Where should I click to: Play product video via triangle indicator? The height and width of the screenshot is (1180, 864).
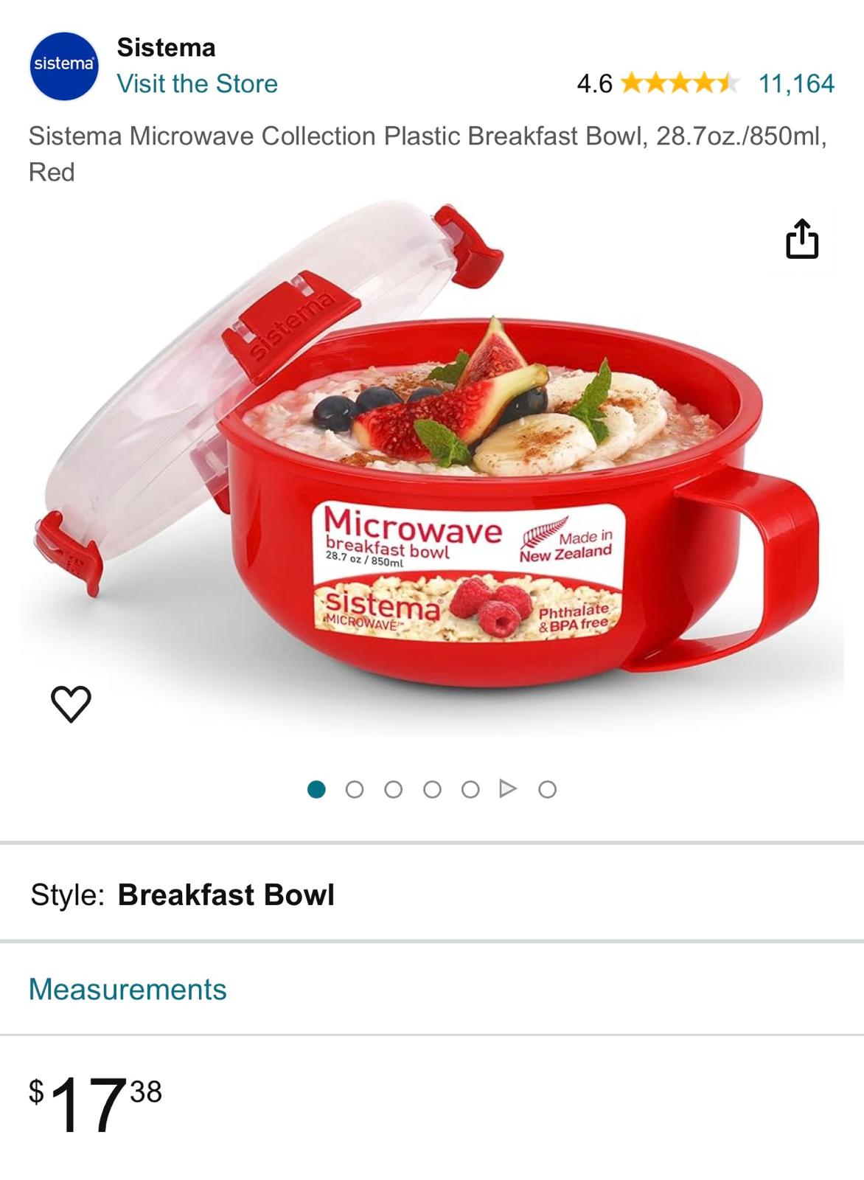pyautogui.click(x=508, y=789)
